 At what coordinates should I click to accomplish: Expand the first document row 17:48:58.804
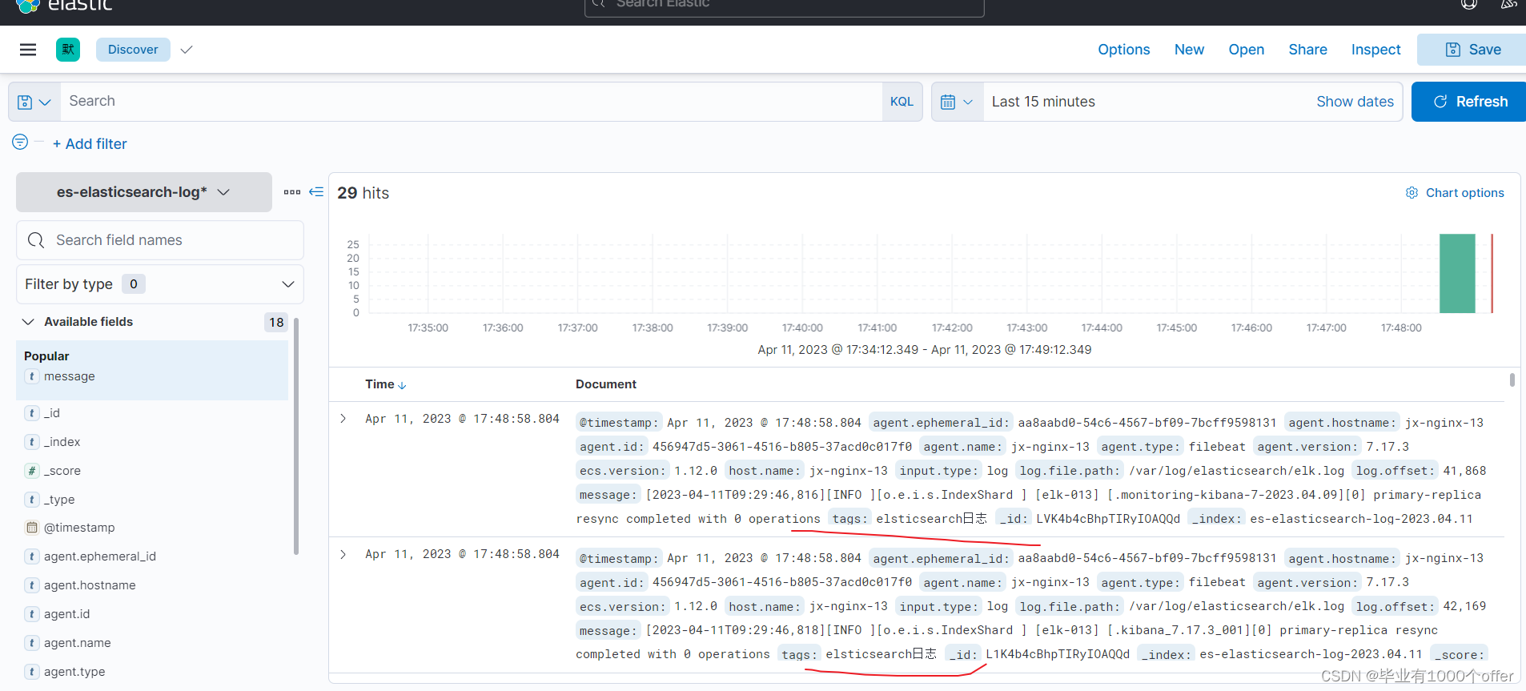pos(343,419)
